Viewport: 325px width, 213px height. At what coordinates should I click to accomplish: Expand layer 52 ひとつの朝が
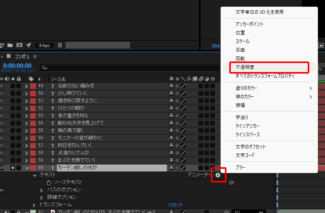pos(26,108)
